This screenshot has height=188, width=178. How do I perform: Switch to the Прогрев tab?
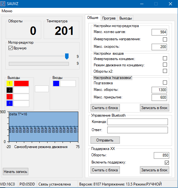109,18
